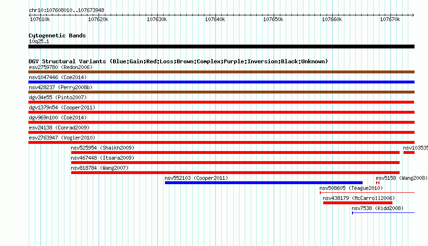Image resolution: width=428 pixels, height=246 pixels.
Task: Click the Cytogenetic Bands track title
Action: click(x=57, y=35)
